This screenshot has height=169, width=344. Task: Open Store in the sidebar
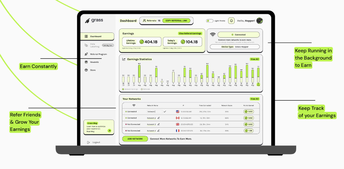point(90,70)
